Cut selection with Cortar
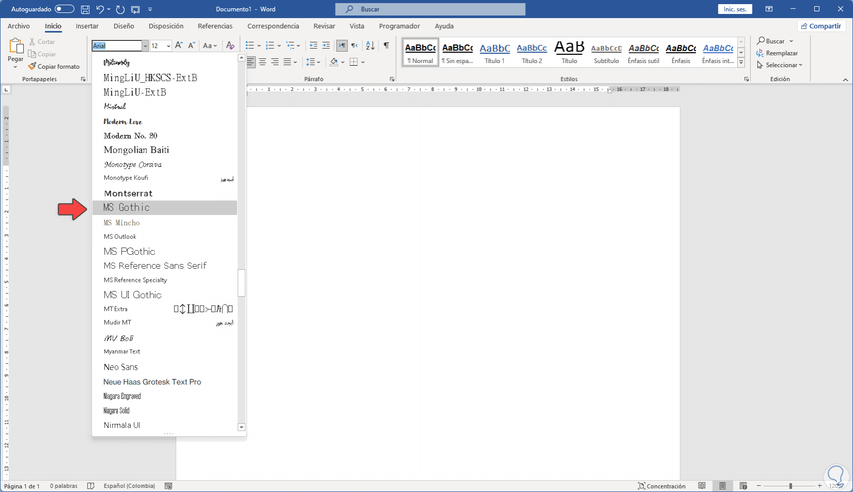The height and width of the screenshot is (492, 853). click(x=41, y=41)
